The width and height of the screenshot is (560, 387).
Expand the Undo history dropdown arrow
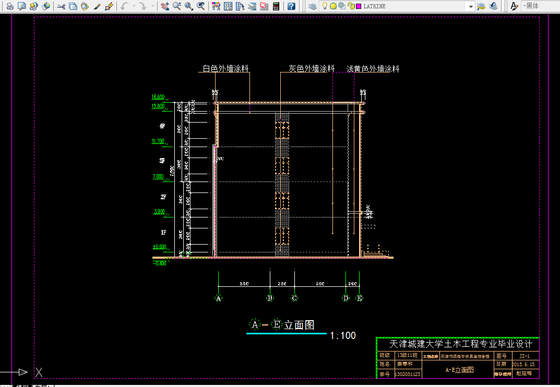(x=134, y=6)
